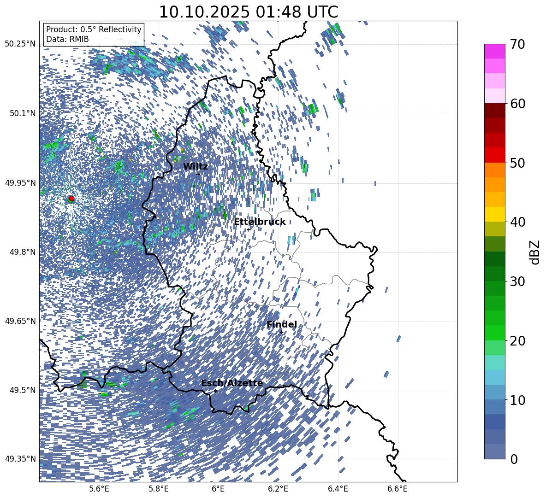
Task: Click the 6°E longitude label
Action: tap(218, 489)
